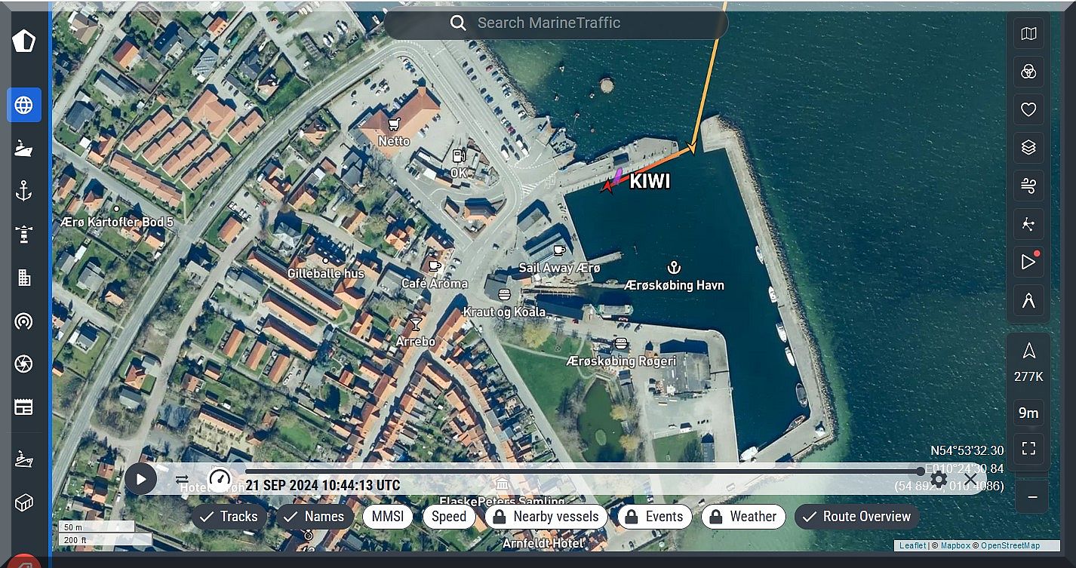The image size is (1076, 568).
Task: Enable the MMSI label chip
Action: click(388, 517)
